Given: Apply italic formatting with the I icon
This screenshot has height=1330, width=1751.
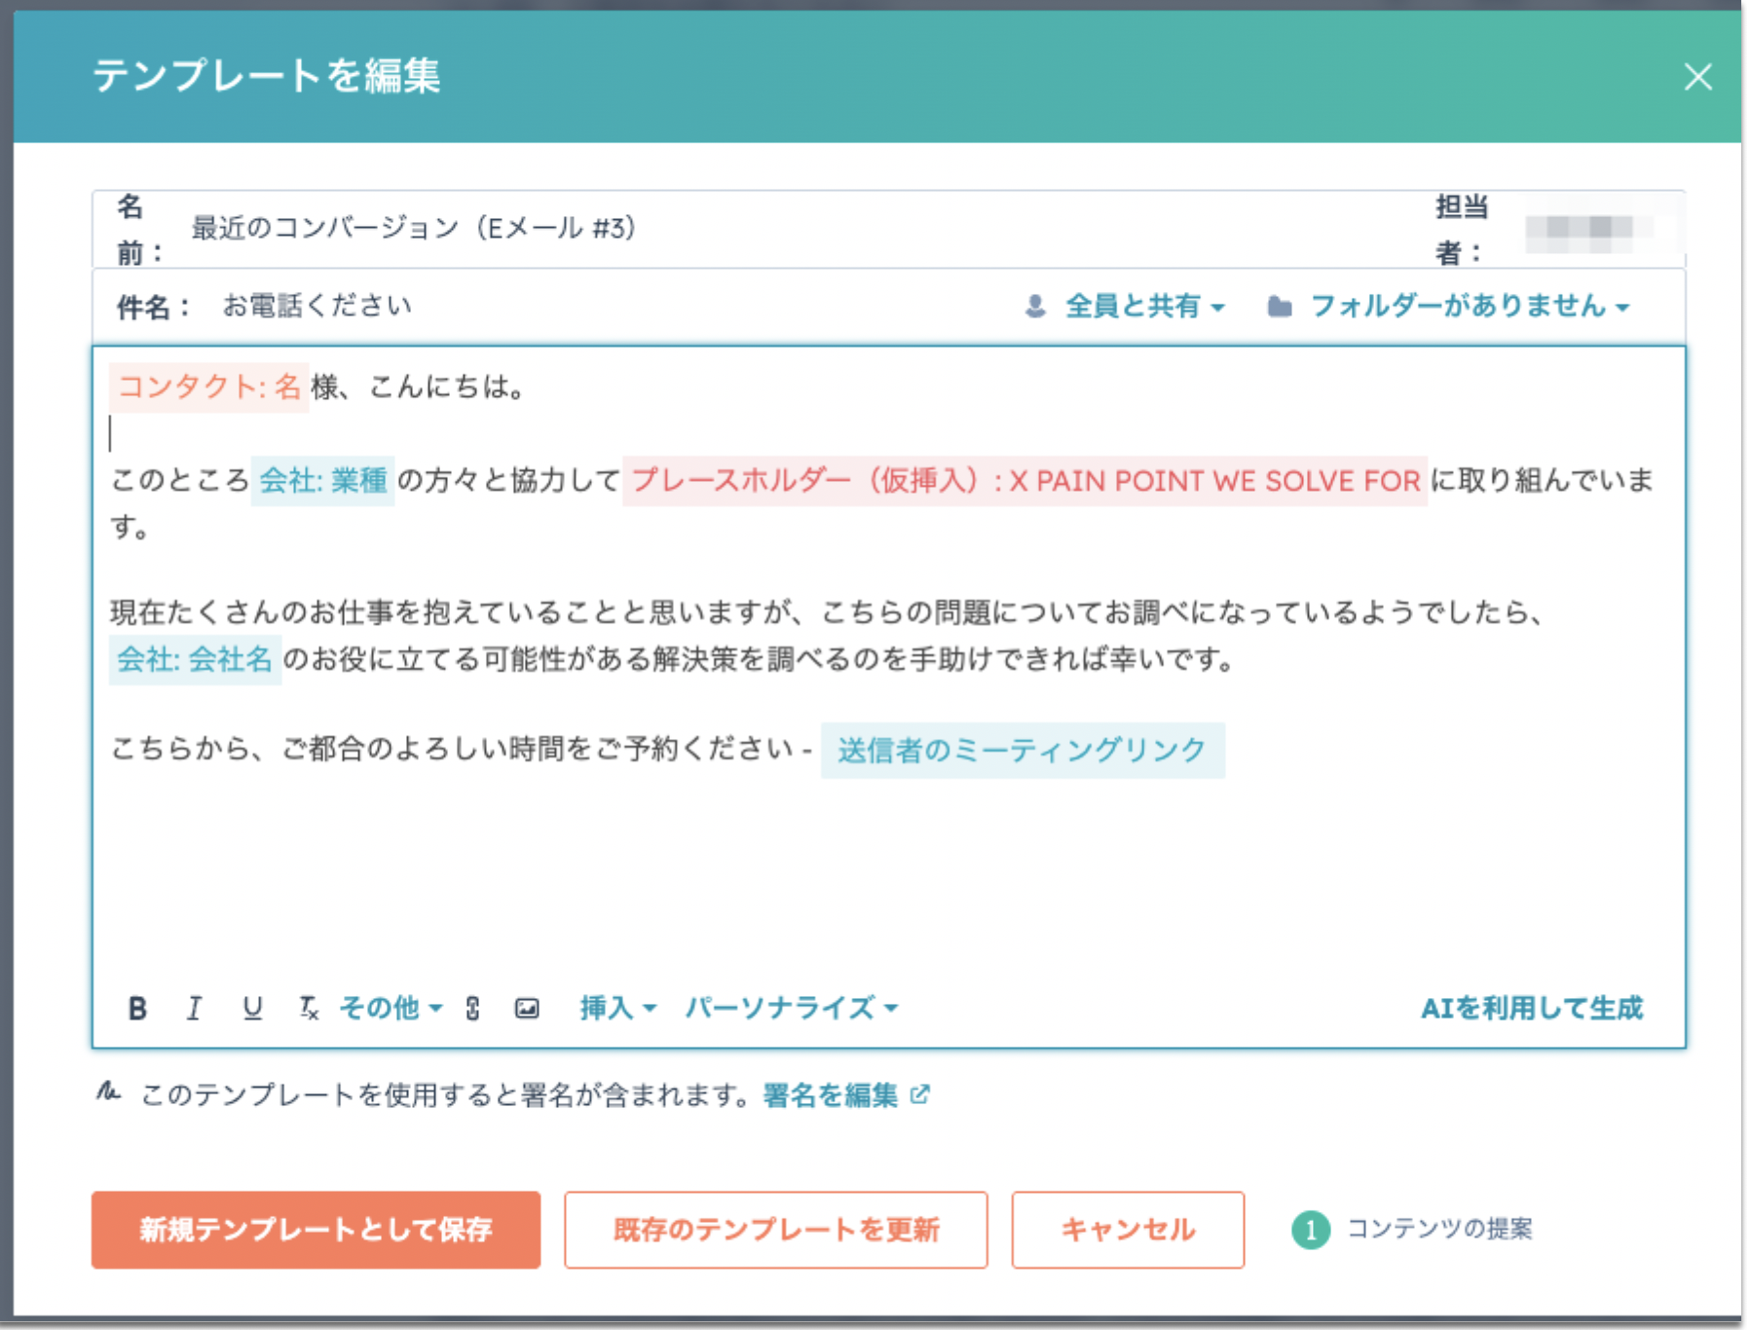Looking at the screenshot, I should click(x=194, y=1009).
